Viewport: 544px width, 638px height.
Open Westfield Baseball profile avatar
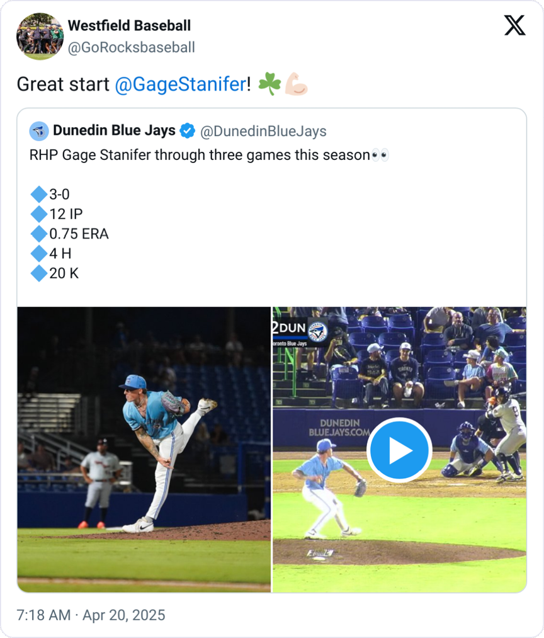coord(40,37)
